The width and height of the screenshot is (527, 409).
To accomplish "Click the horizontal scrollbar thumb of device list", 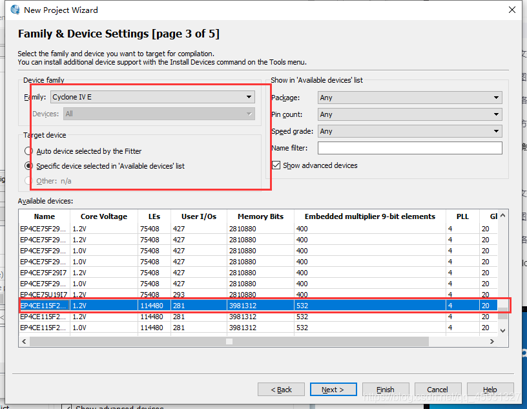I will pos(229,341).
